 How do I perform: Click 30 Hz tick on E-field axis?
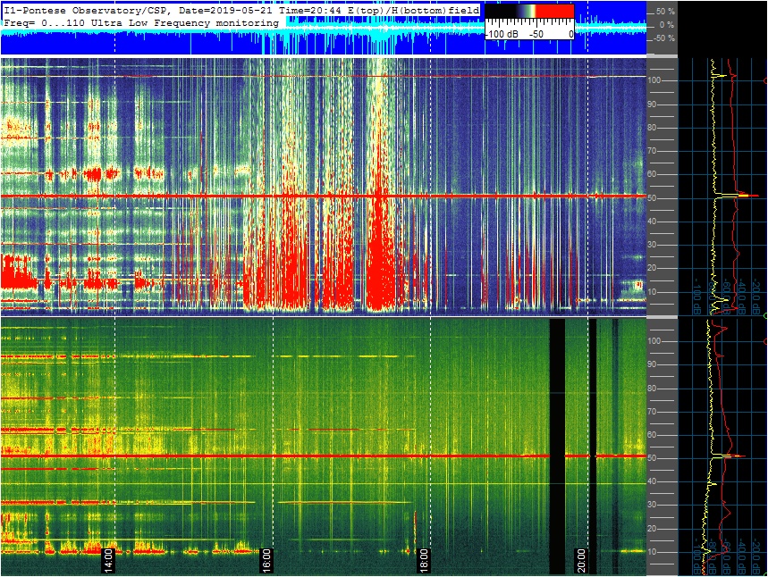[x=653, y=245]
